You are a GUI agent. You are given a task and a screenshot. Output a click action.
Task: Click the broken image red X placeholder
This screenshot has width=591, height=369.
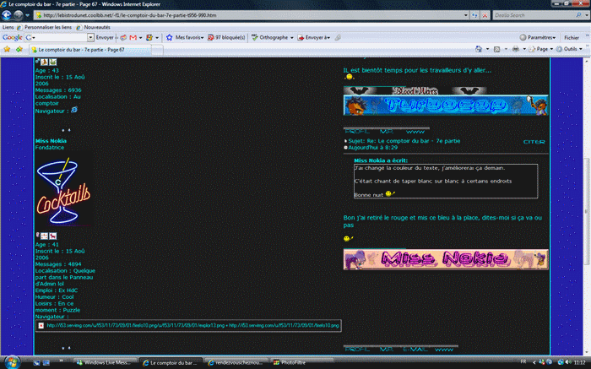pyautogui.click(x=41, y=325)
